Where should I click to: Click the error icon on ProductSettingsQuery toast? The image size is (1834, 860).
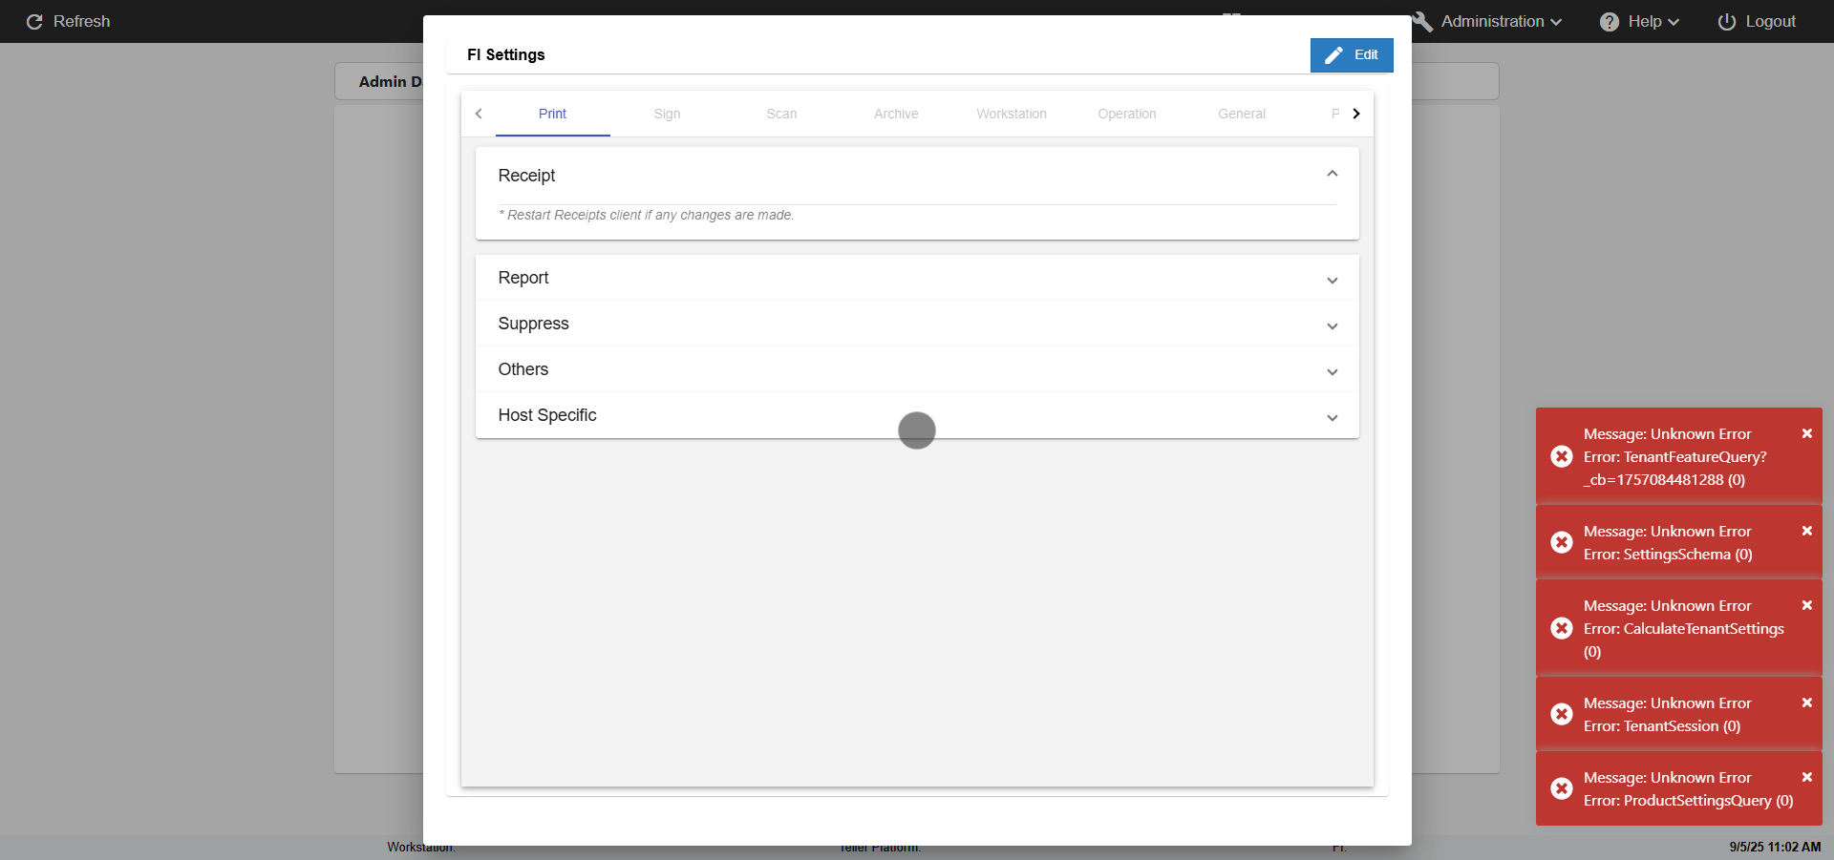click(1562, 788)
